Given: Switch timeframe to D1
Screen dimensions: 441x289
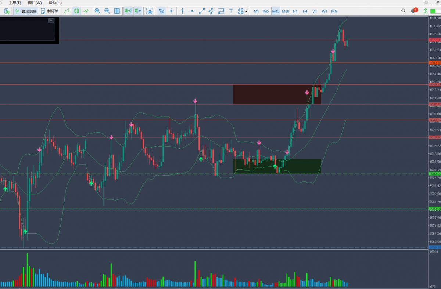Looking at the screenshot, I should pyautogui.click(x=315, y=11).
